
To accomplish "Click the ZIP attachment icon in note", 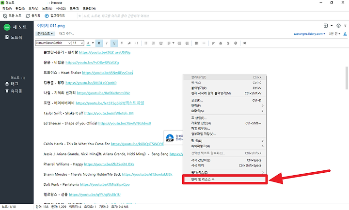I will coord(170,138).
